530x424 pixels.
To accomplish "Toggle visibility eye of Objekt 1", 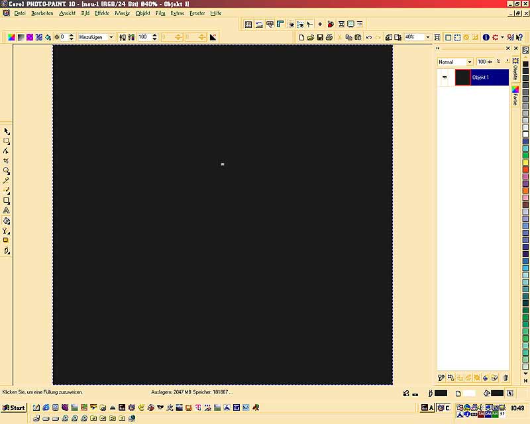I will click(445, 78).
